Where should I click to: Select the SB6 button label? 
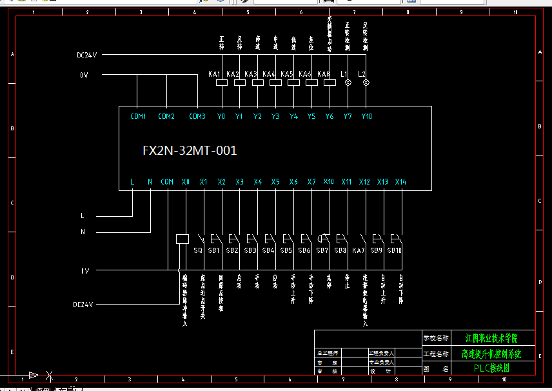[x=304, y=250]
